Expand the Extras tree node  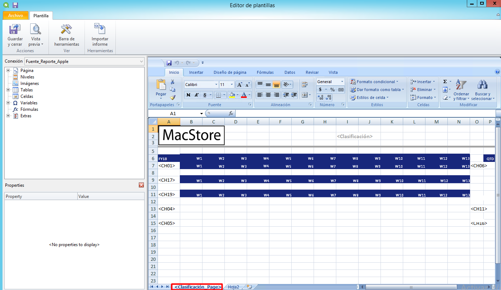8,116
